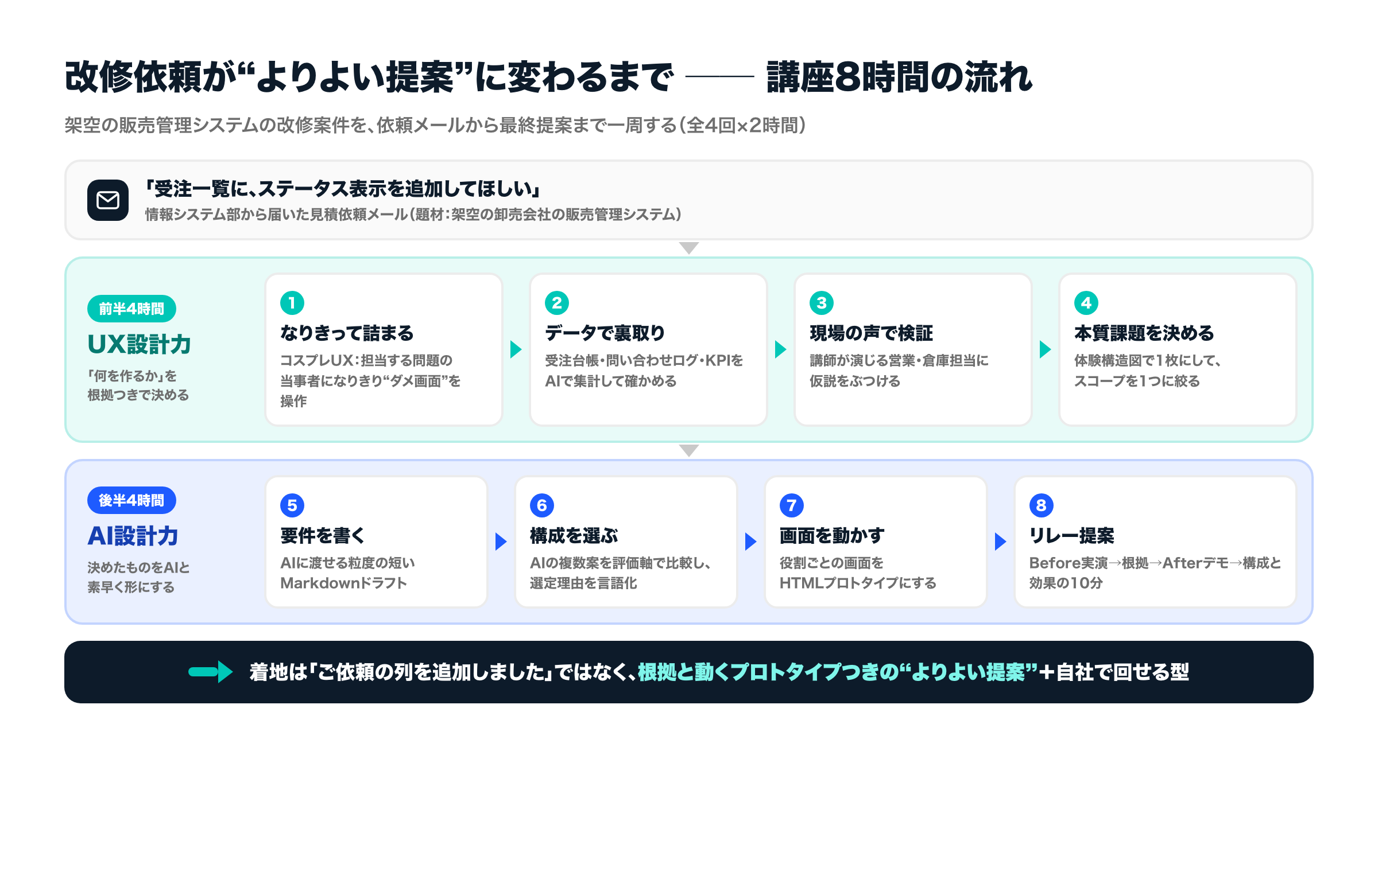1378x872 pixels.
Task: Select the 現場の声で検証 card title
Action: pyautogui.click(x=871, y=333)
